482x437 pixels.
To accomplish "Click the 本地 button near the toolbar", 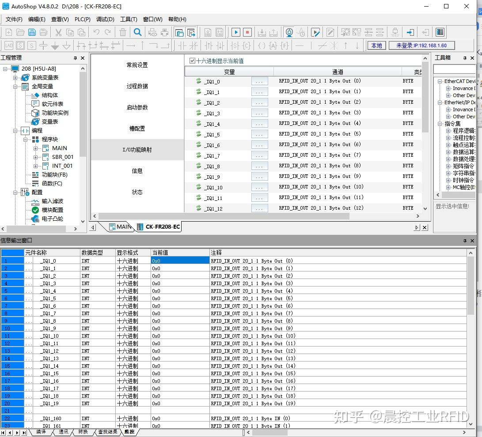I will (376, 45).
